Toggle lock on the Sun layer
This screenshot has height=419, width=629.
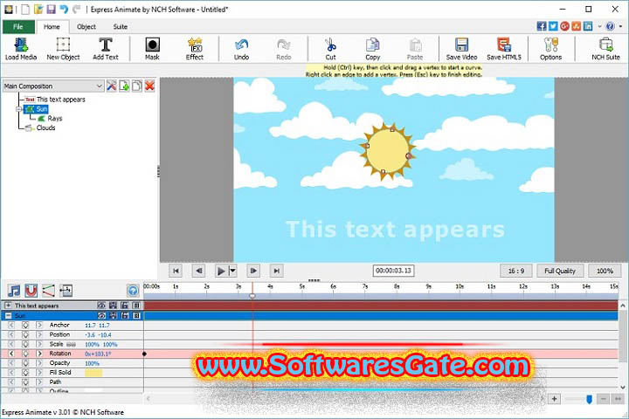click(x=125, y=315)
